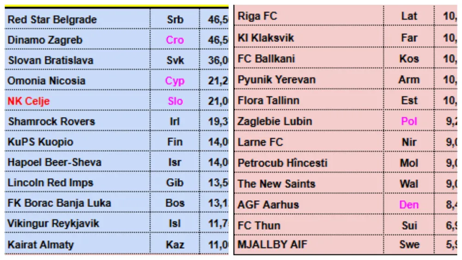This screenshot has width=462, height=260.
Task: Click the pink Den country code
Action: coord(409,205)
